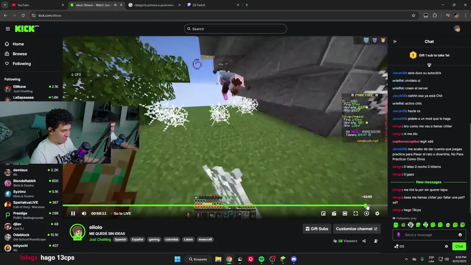Open a new browser tab

tap(247, 5)
